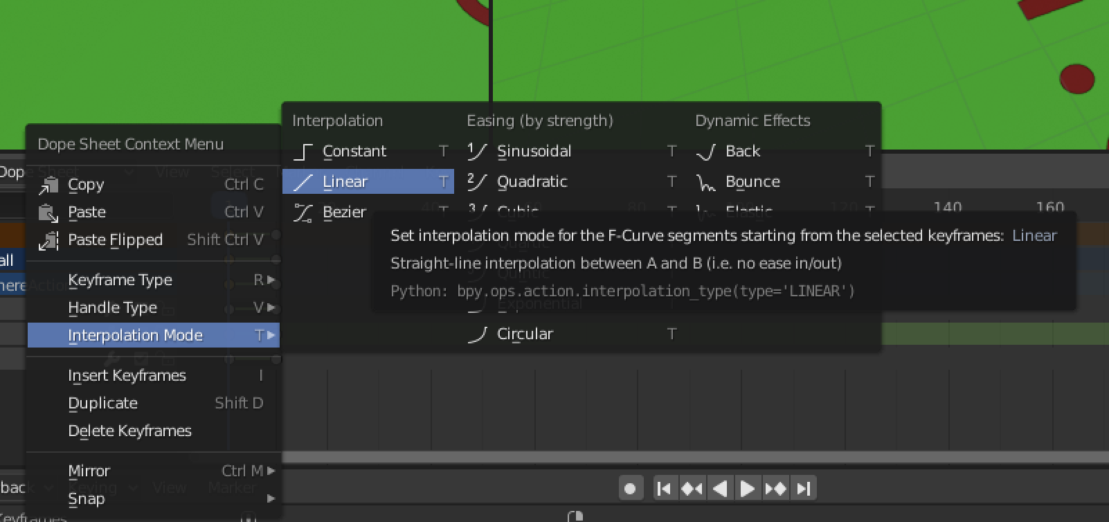This screenshot has width=1109, height=522.
Task: Click Delete Keyframes entry
Action: pos(153,431)
